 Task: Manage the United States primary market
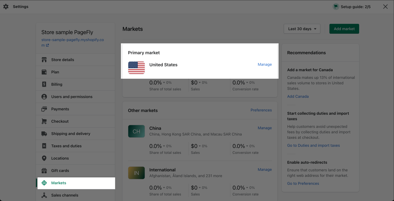click(x=265, y=64)
